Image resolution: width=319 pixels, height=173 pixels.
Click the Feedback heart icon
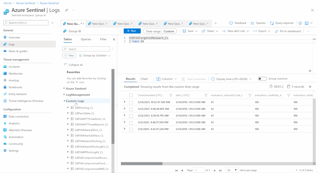(x=231, y=23)
